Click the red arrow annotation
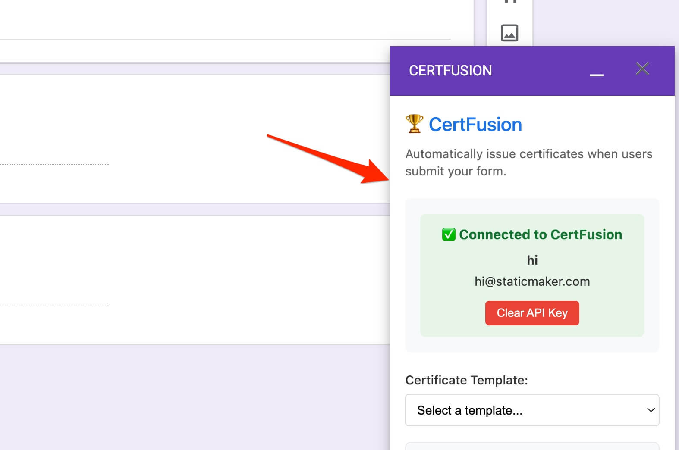Screen dimensions: 679x450 click(x=328, y=159)
